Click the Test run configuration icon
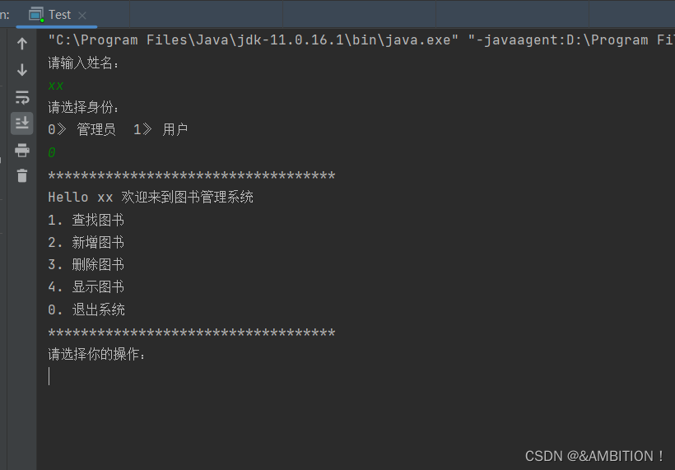The width and height of the screenshot is (675, 470). coord(36,15)
